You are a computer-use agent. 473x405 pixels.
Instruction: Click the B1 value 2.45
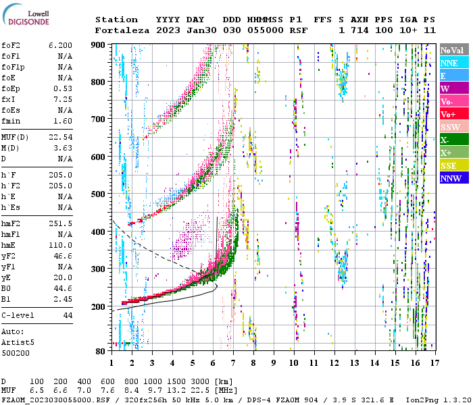coord(63,299)
